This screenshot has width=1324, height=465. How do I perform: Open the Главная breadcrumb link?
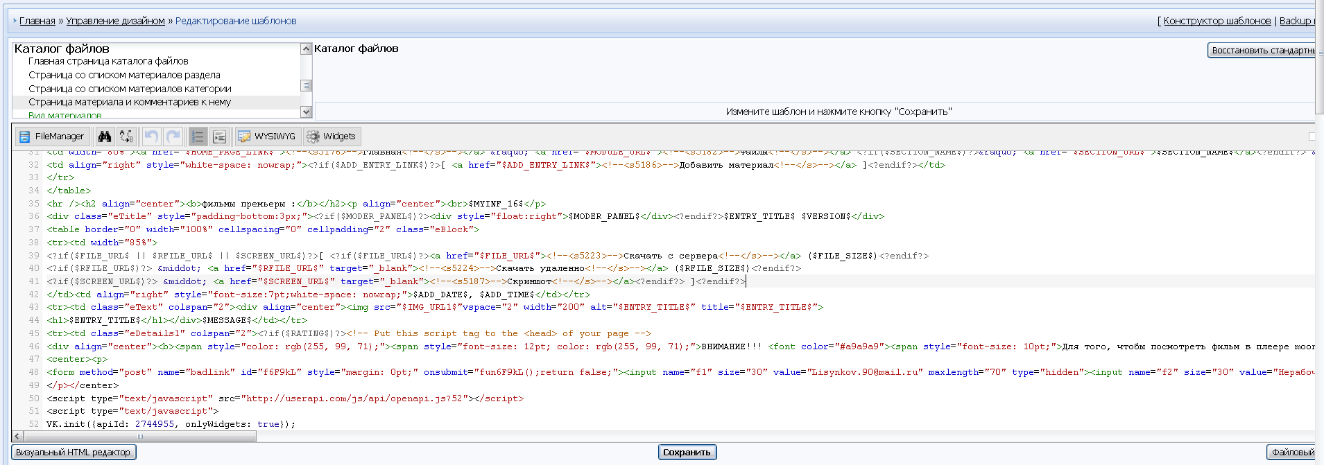37,21
